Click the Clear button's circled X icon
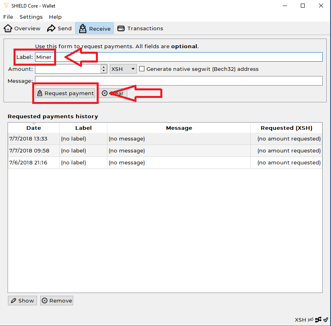The height and width of the screenshot is (326, 331). click(x=105, y=93)
